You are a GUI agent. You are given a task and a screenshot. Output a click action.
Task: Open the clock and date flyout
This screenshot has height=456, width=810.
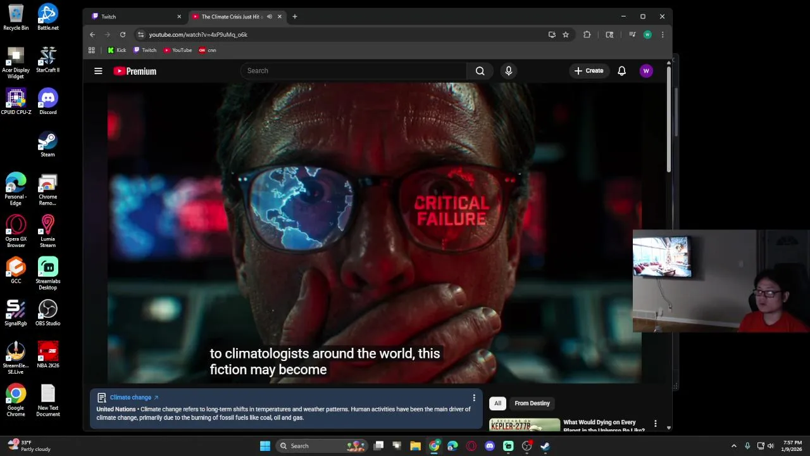tap(792, 446)
